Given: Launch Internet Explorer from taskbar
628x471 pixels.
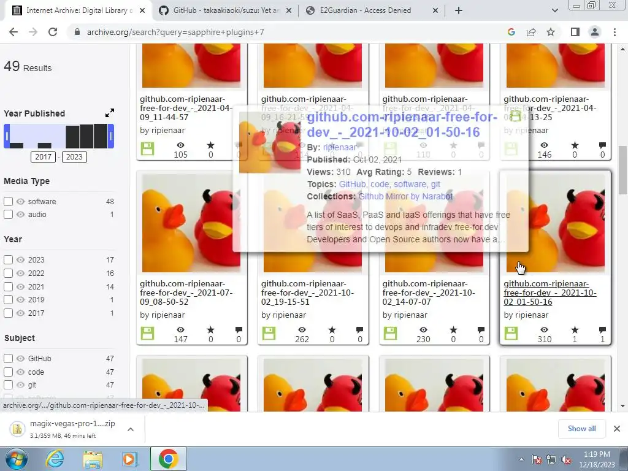Looking at the screenshot, I should (x=55, y=459).
